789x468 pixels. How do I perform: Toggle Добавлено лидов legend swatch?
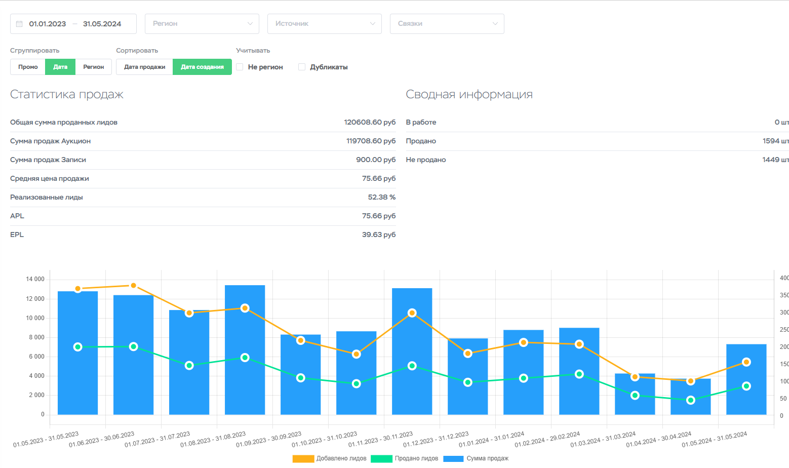click(303, 458)
